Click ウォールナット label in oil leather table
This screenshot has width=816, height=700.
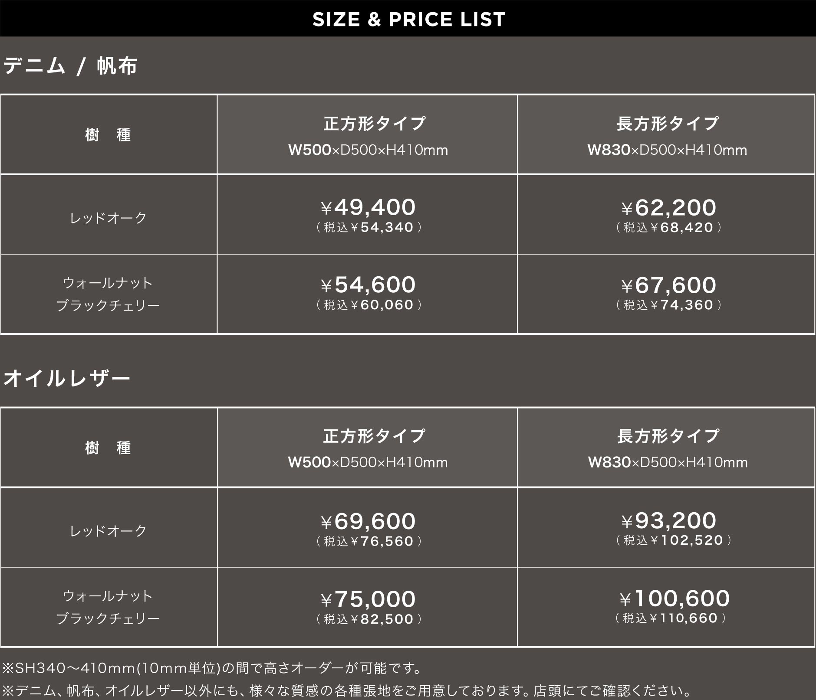pyautogui.click(x=108, y=596)
